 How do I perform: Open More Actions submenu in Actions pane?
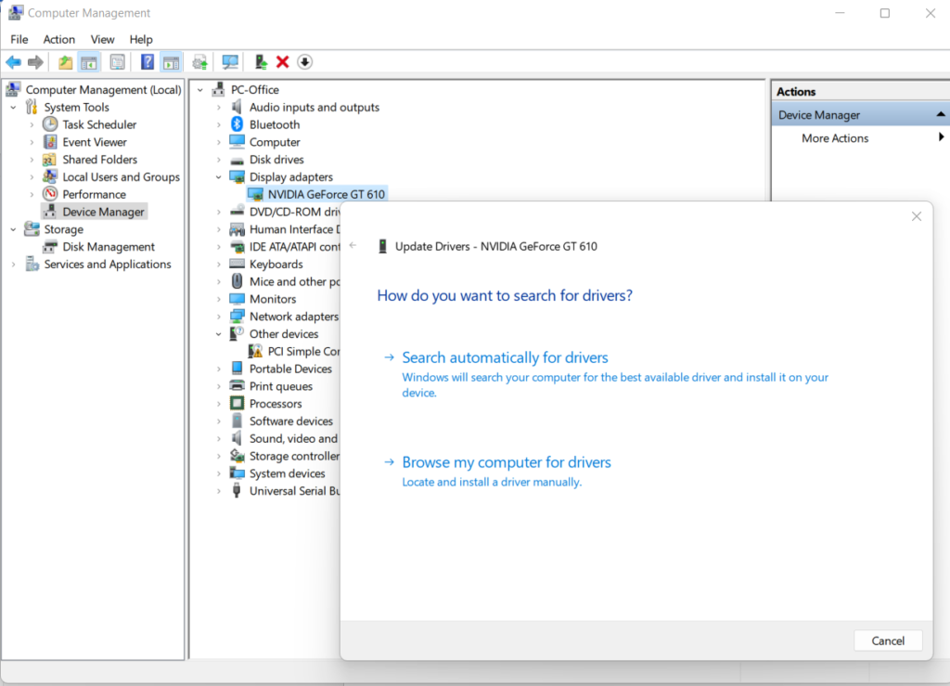[x=835, y=138]
